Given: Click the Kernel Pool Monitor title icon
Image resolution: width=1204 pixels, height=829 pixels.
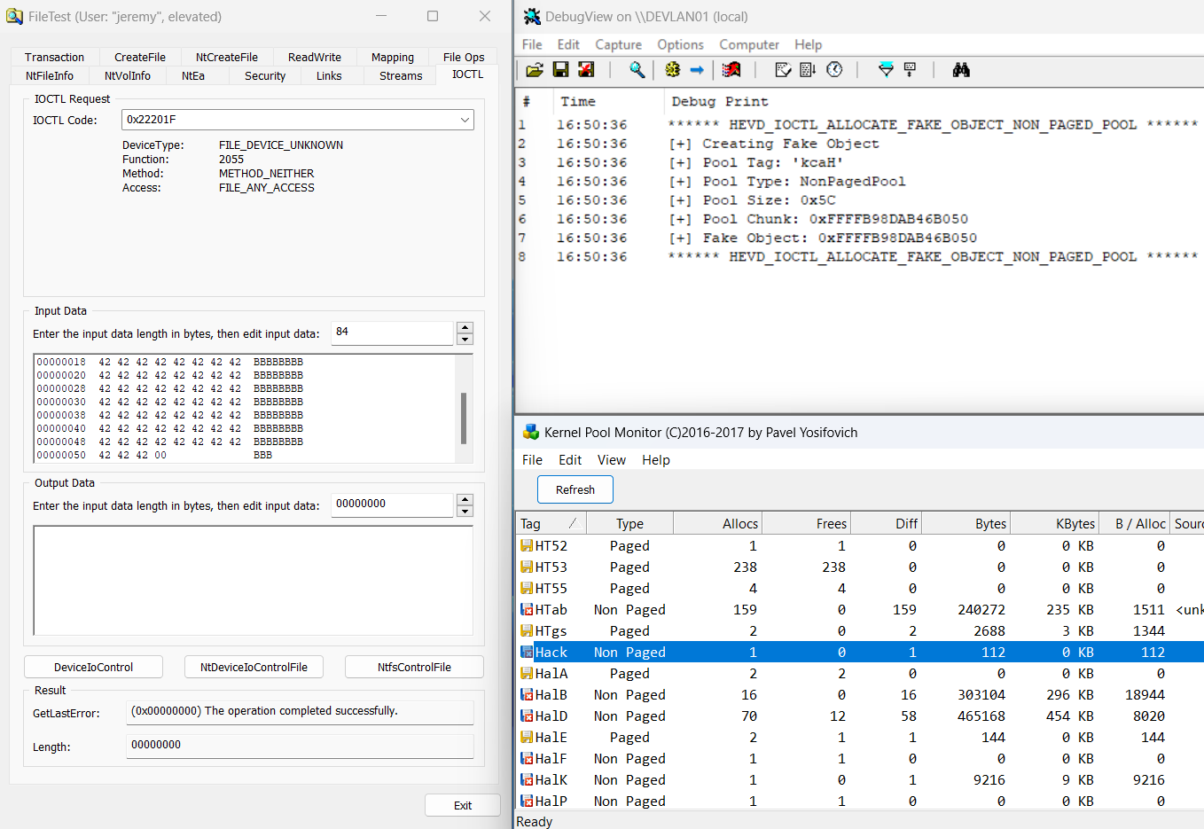Looking at the screenshot, I should [531, 432].
